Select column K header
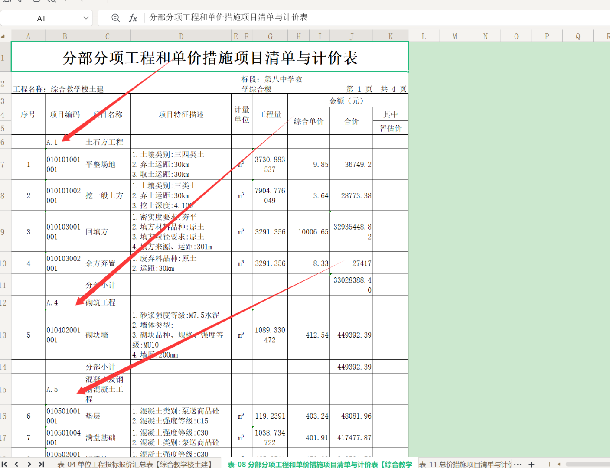Image resolution: width=610 pixels, height=468 pixels. point(390,36)
